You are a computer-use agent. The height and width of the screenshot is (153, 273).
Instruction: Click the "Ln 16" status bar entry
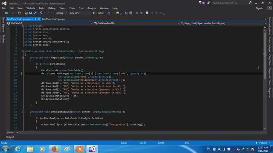124,143
